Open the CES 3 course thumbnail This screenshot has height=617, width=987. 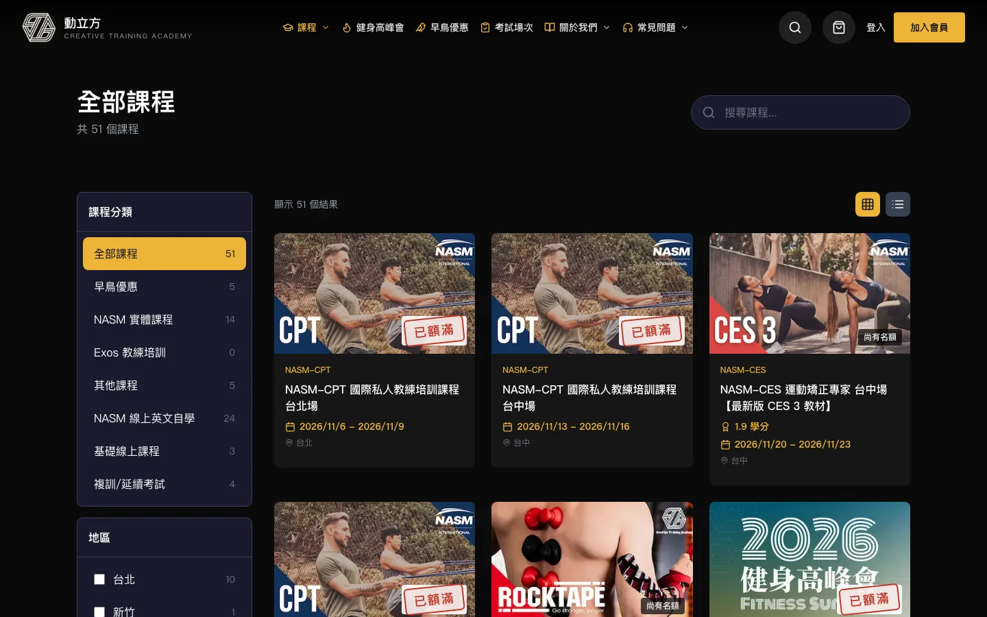point(809,293)
